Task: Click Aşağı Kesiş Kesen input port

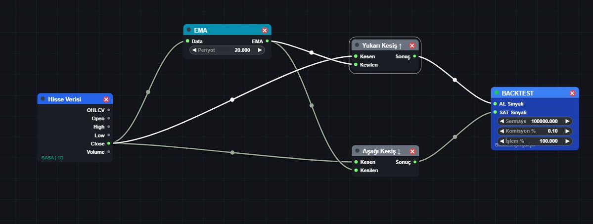Action: pos(356,162)
